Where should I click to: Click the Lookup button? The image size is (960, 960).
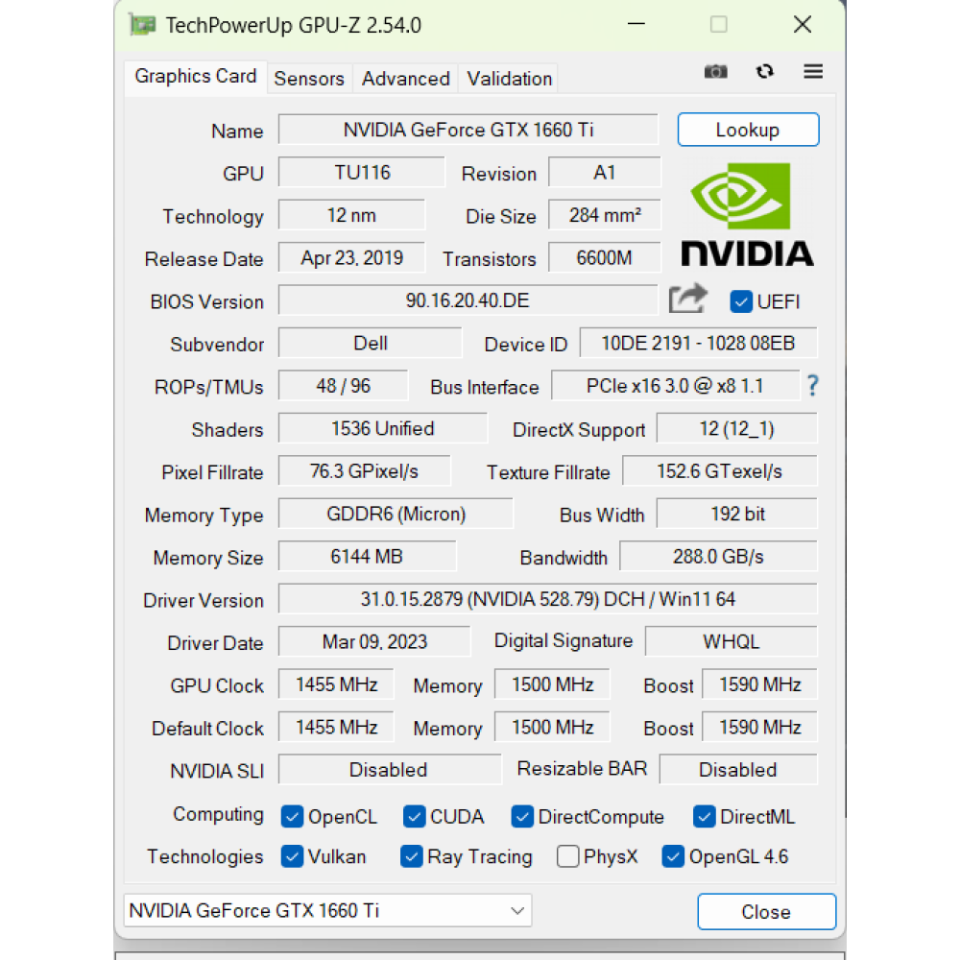tap(748, 129)
